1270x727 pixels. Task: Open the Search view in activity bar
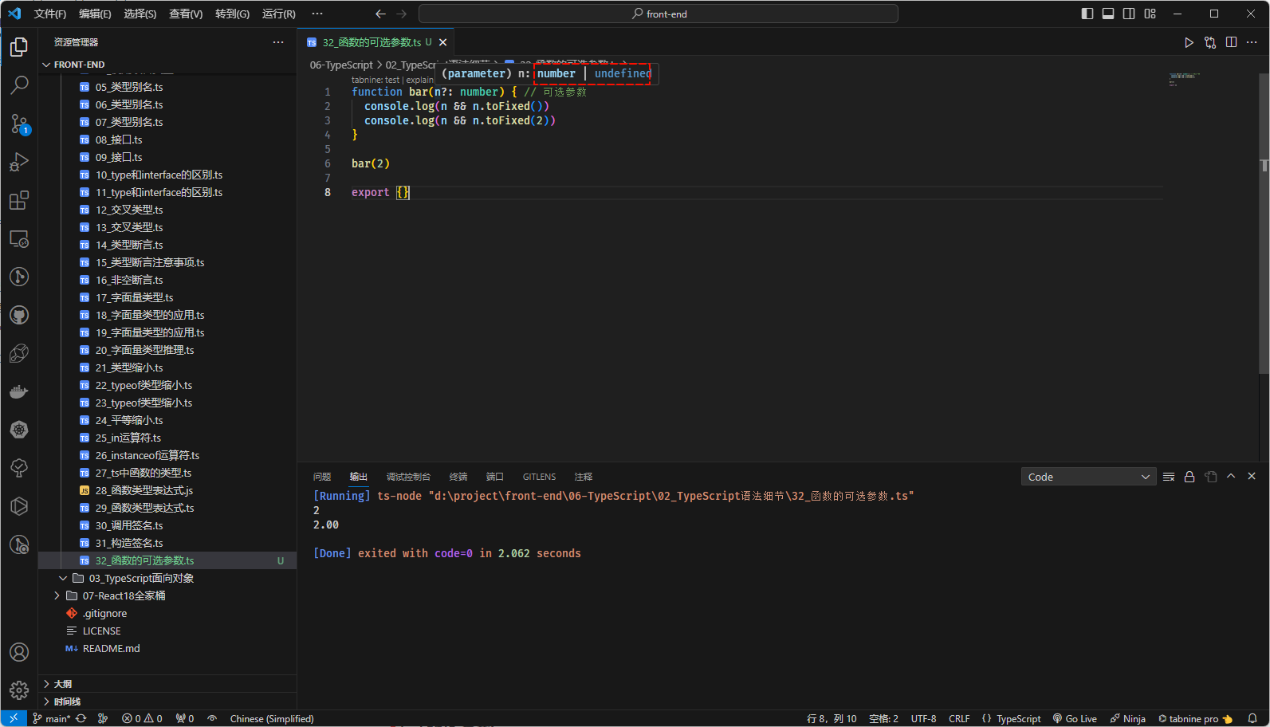(x=19, y=84)
